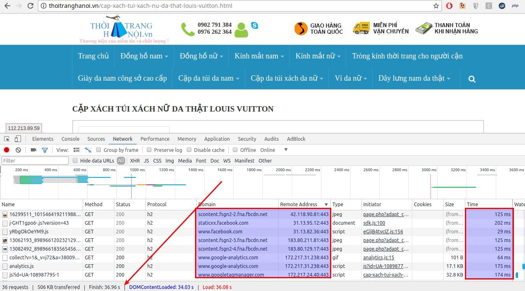
Task: Switch to the Elements tab
Action: pos(43,139)
